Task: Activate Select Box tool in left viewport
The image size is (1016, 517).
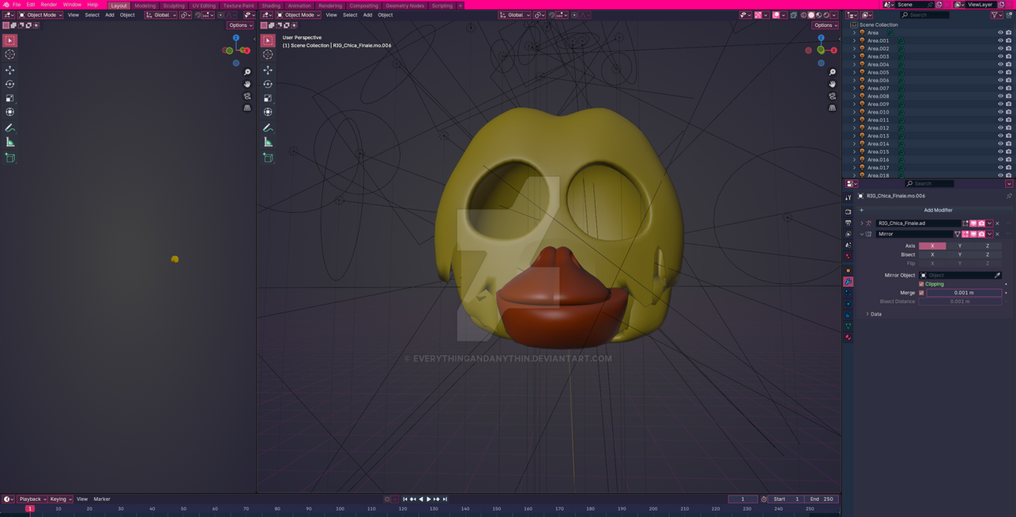Action: tap(10, 40)
